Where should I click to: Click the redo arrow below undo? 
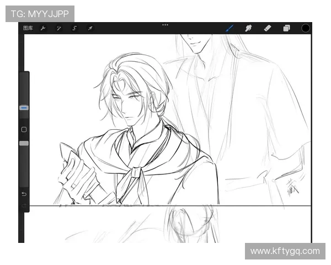coord(24,205)
